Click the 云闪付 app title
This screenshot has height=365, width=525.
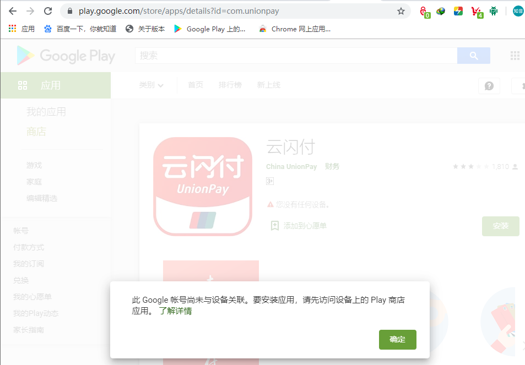[x=291, y=147]
